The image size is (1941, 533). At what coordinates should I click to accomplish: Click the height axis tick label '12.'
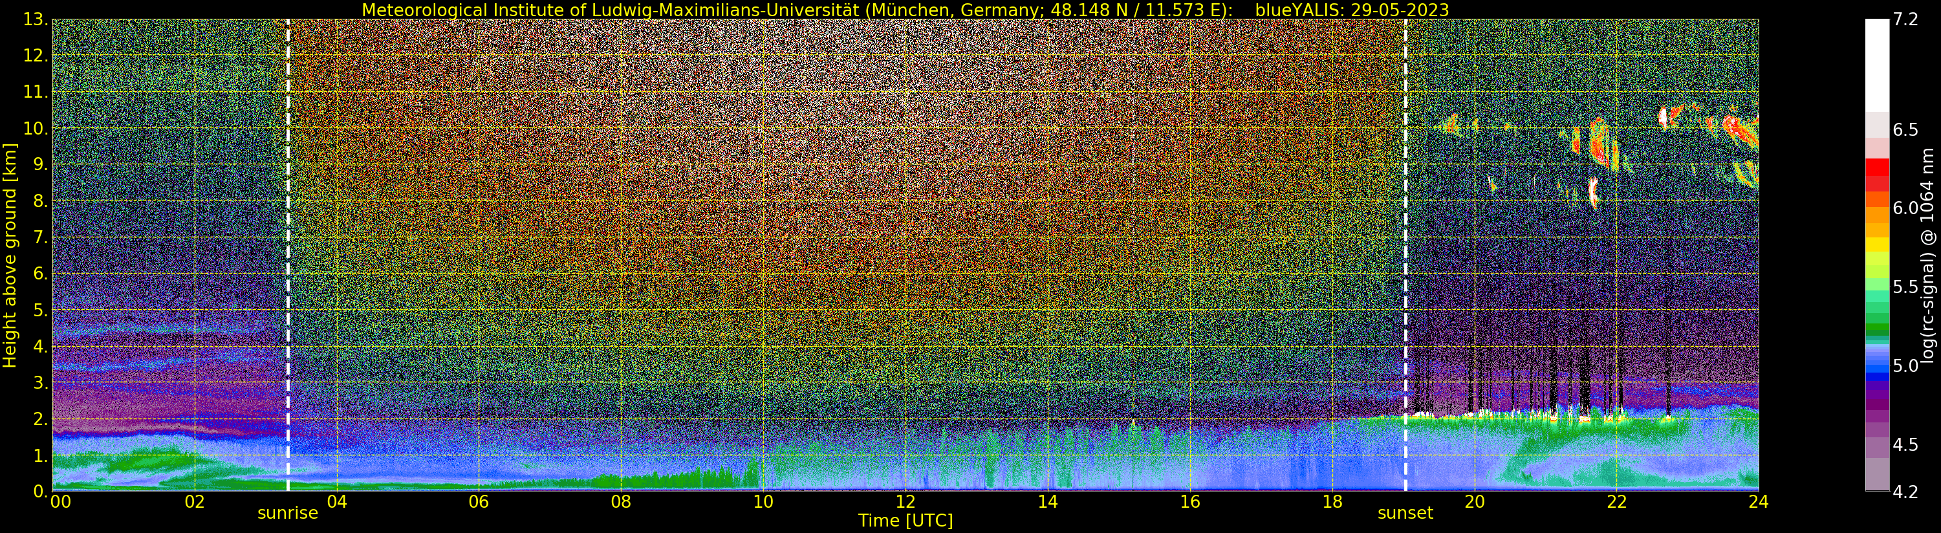[36, 56]
